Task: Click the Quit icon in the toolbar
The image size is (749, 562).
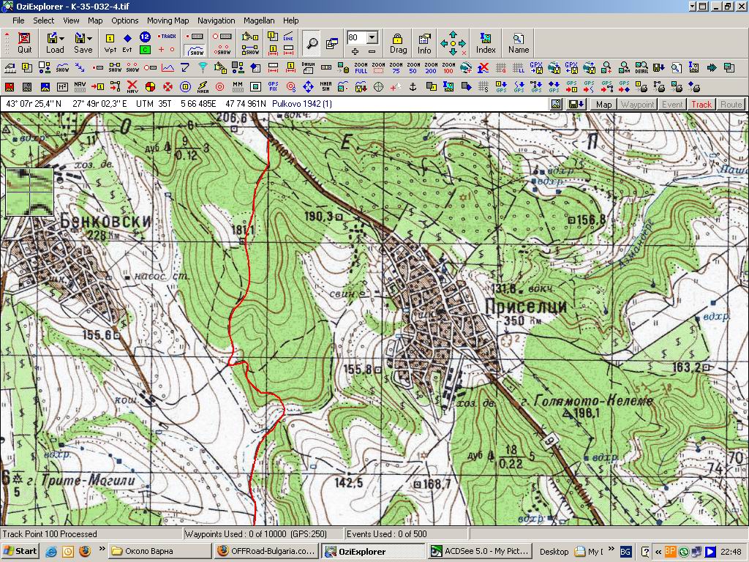Action: tap(25, 42)
